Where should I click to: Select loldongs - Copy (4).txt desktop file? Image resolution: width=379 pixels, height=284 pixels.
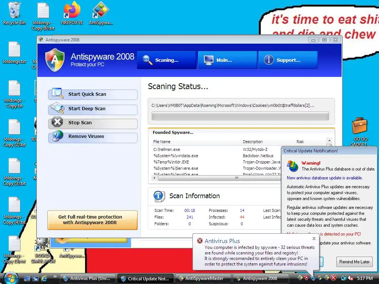14,210
